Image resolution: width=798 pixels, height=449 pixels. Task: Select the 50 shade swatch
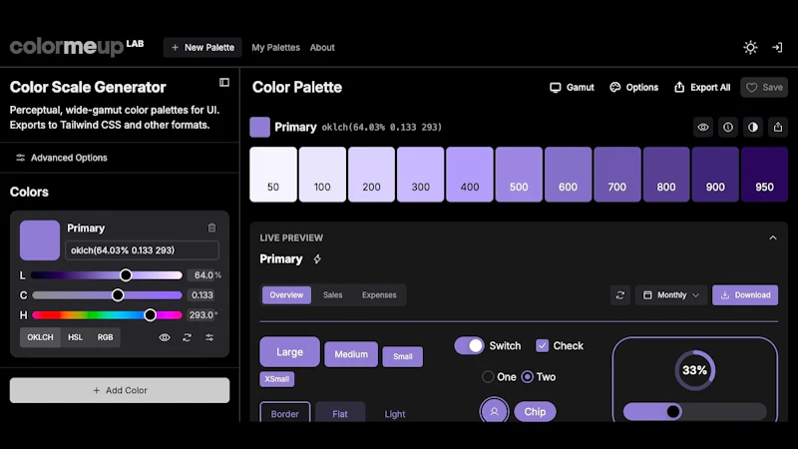click(x=273, y=175)
